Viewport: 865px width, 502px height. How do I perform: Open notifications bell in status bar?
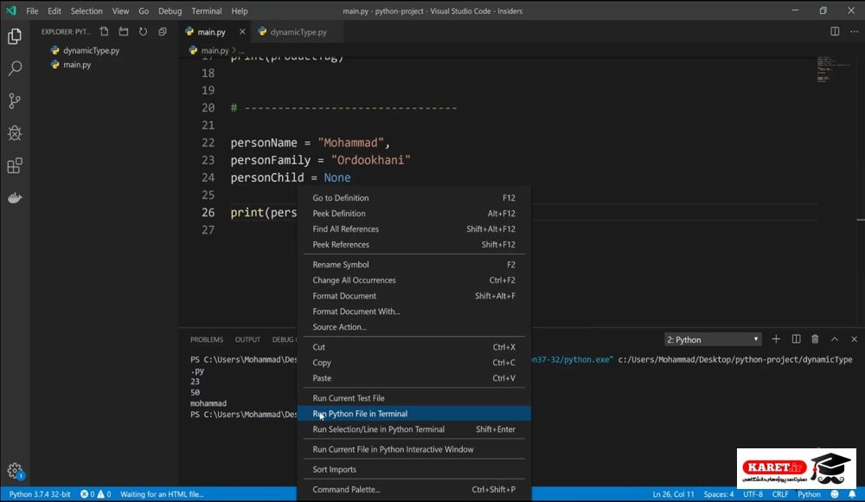[852, 494]
